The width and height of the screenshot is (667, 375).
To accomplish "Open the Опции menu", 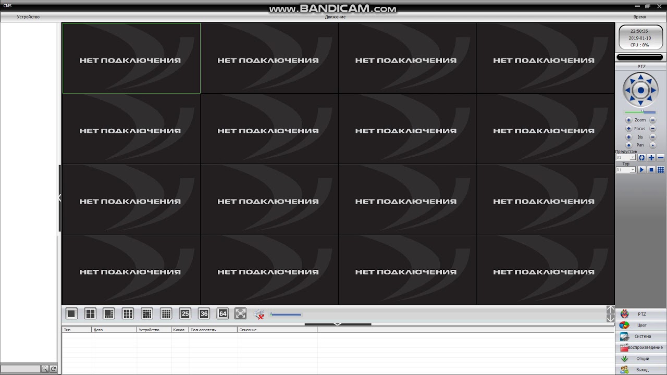I will (641, 358).
